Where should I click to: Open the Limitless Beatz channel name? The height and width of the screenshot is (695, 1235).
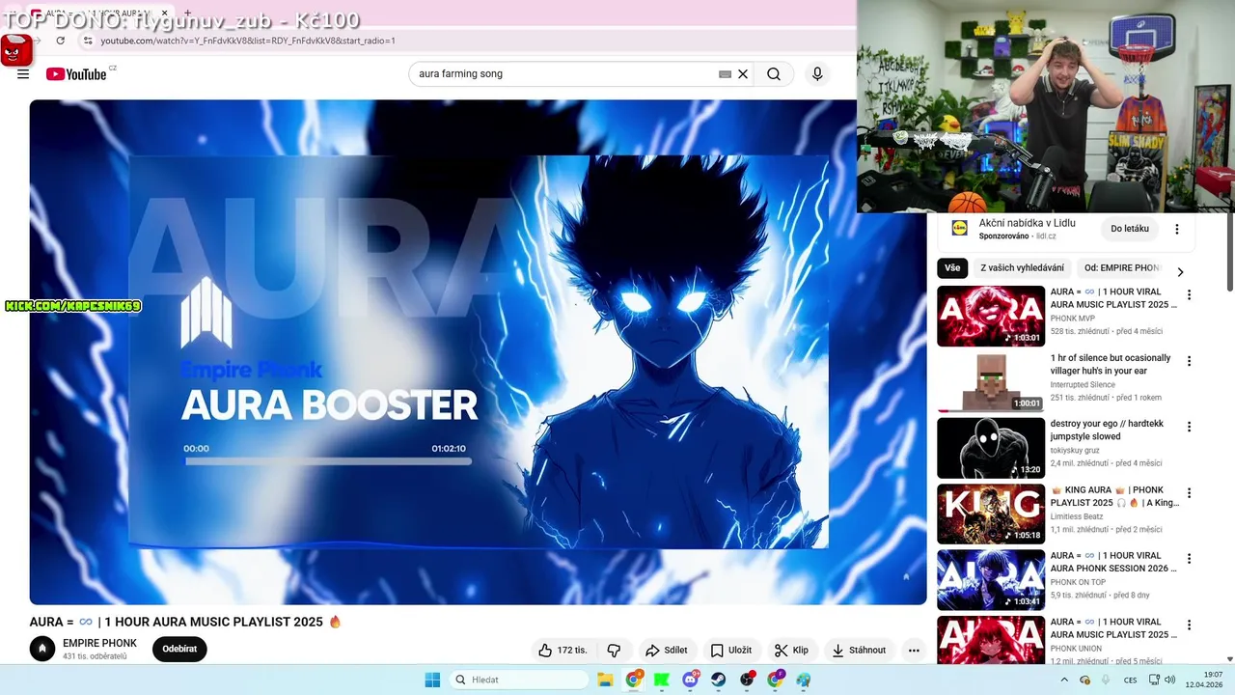click(x=1076, y=517)
